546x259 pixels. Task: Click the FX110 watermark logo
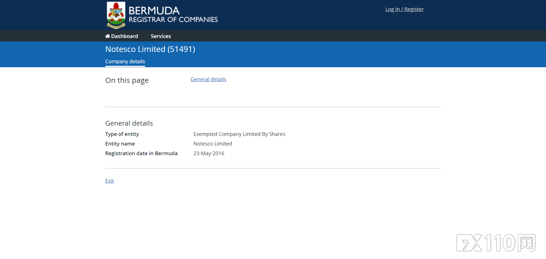(x=496, y=243)
